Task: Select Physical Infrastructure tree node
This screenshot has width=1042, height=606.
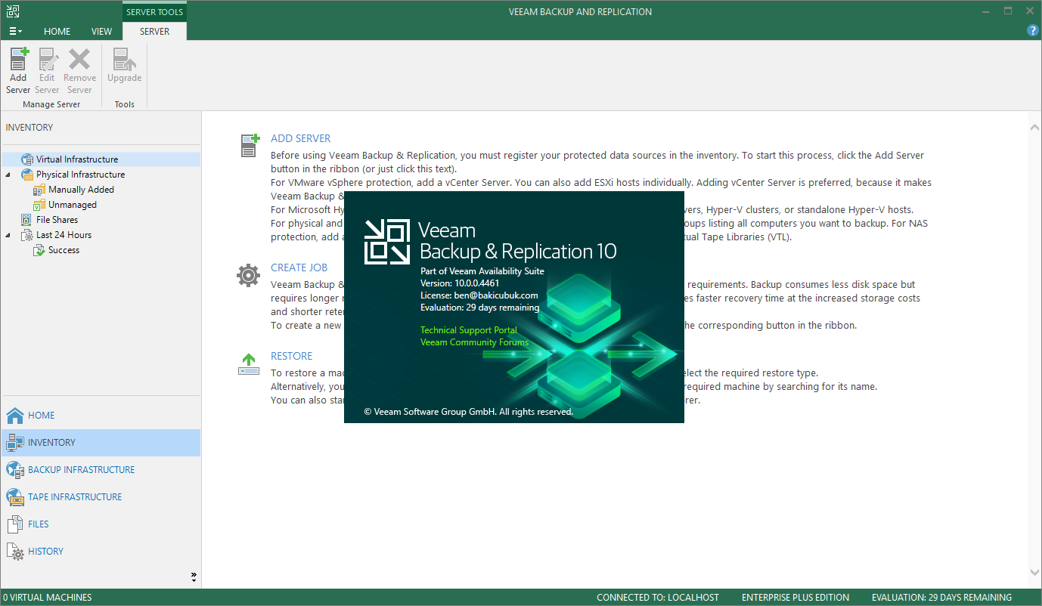Action: tap(80, 175)
